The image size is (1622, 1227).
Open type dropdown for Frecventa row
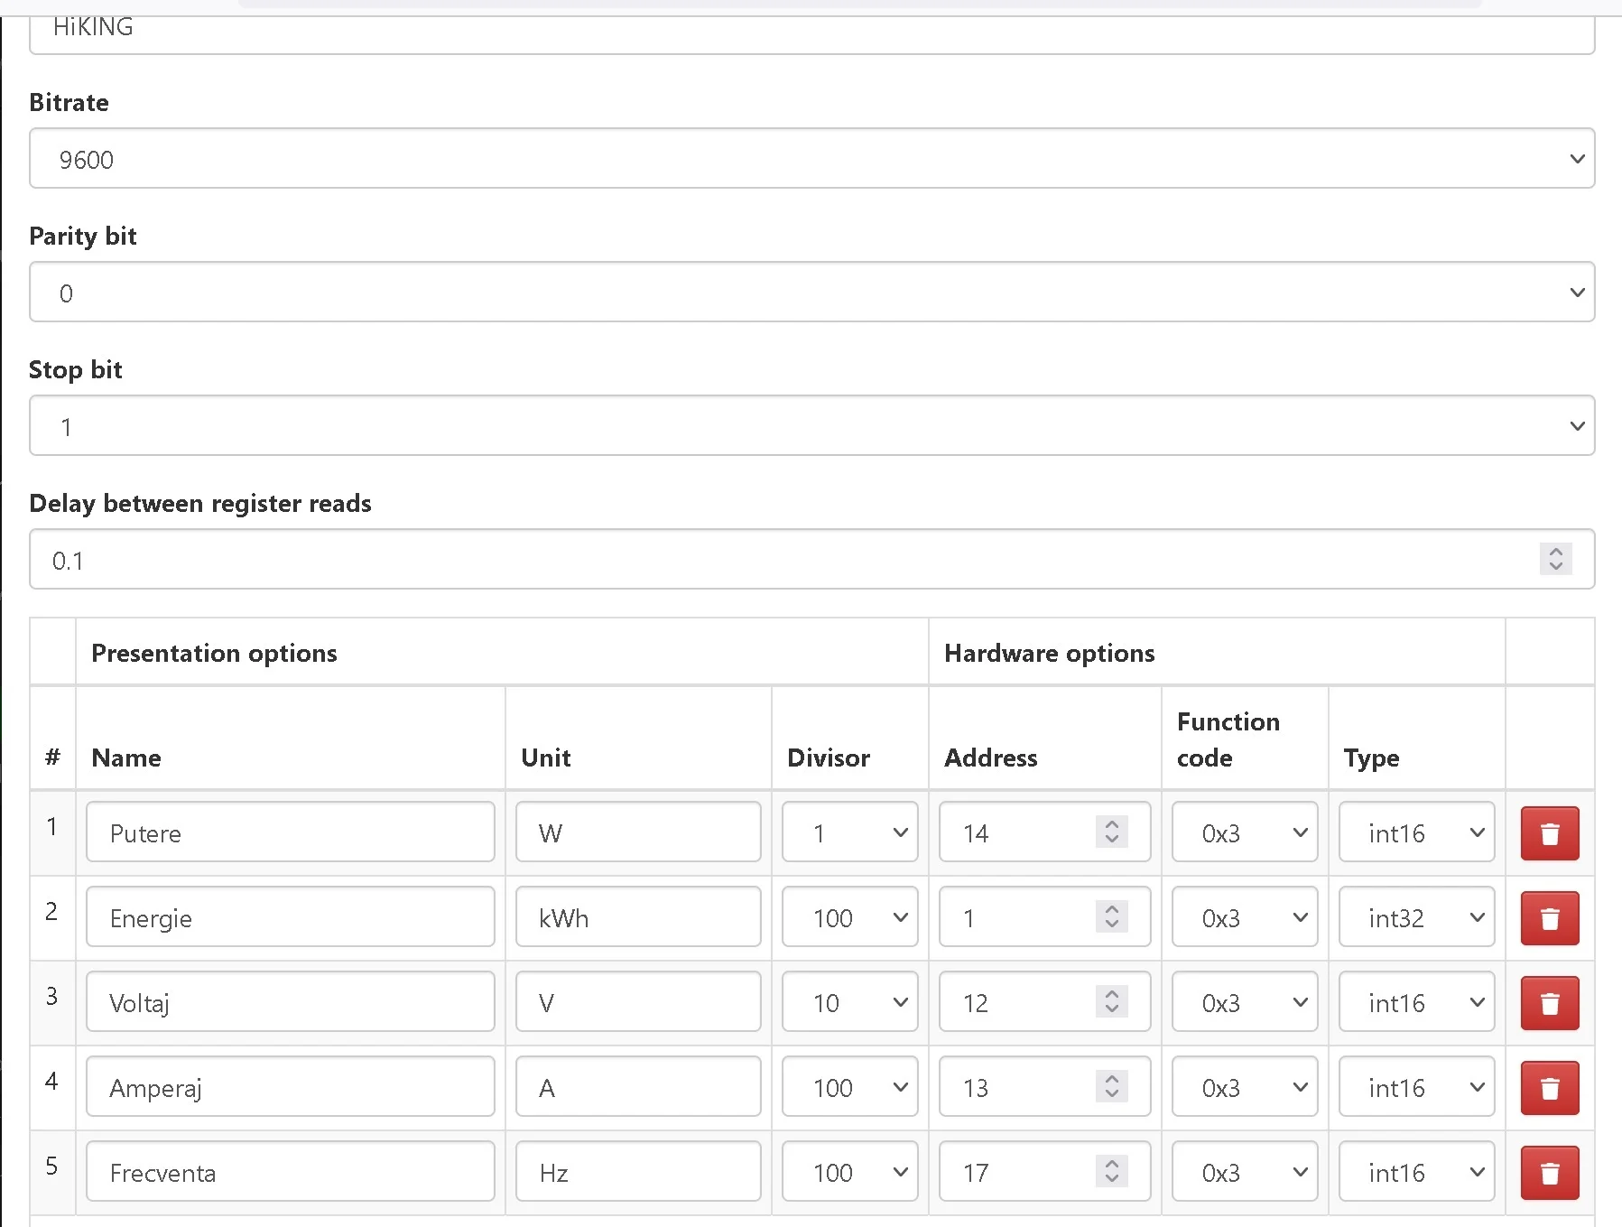pyautogui.click(x=1416, y=1172)
